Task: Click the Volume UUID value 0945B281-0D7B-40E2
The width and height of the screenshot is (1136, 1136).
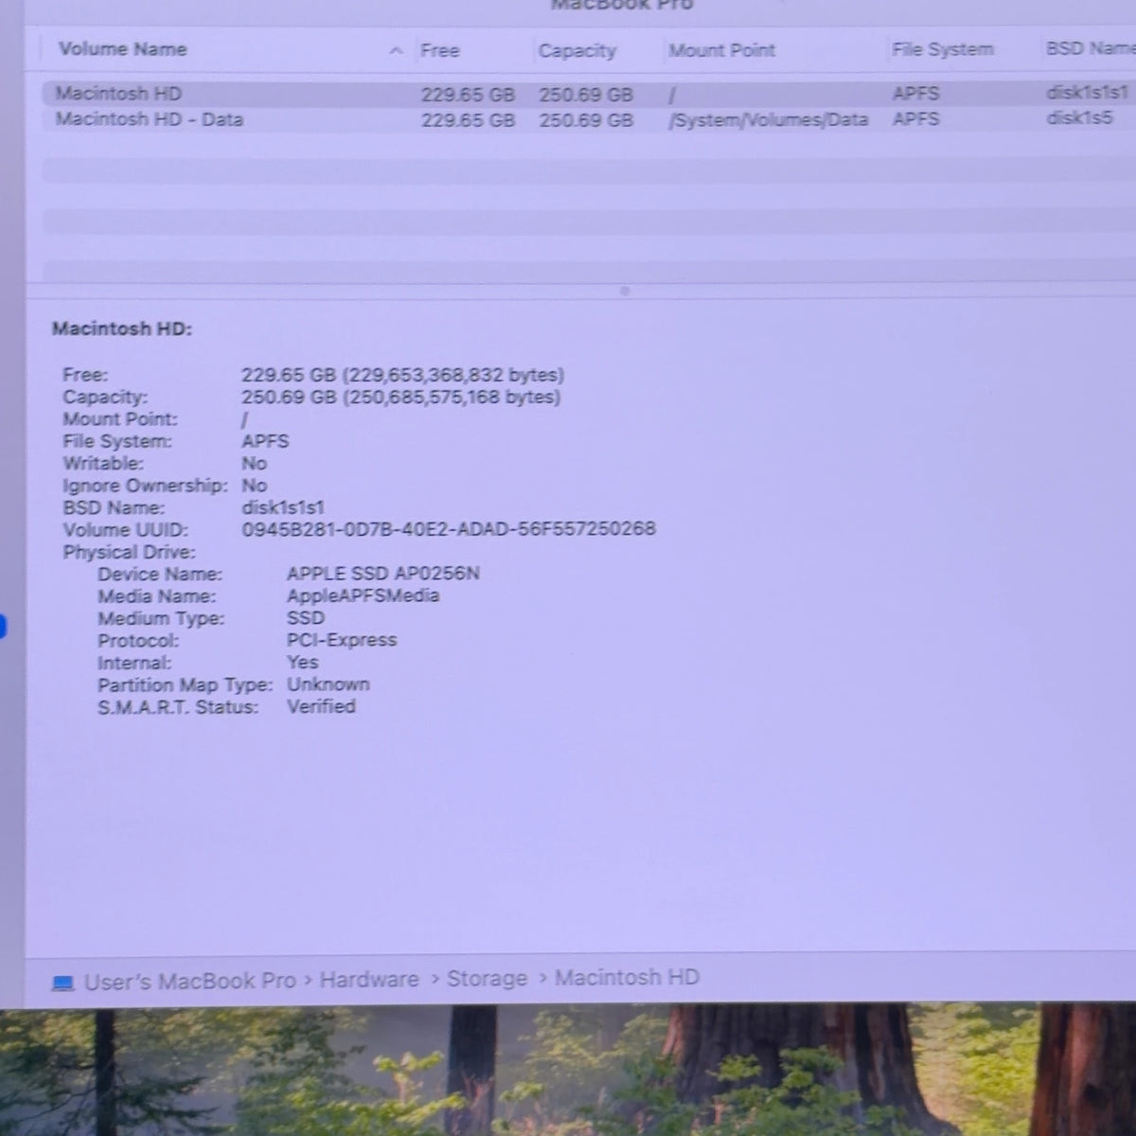Action: (x=449, y=529)
